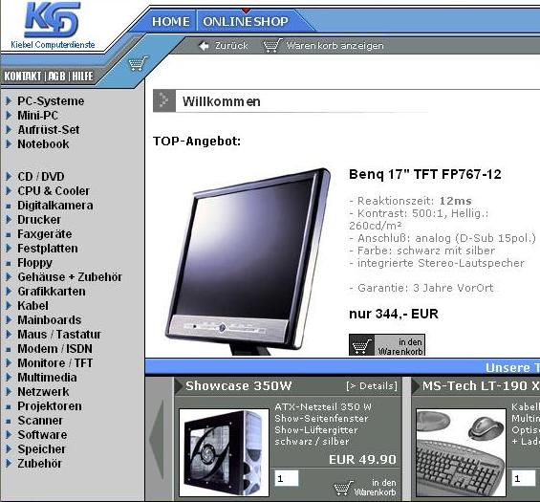Open the Gehäuse + Zubehör category

[70, 276]
